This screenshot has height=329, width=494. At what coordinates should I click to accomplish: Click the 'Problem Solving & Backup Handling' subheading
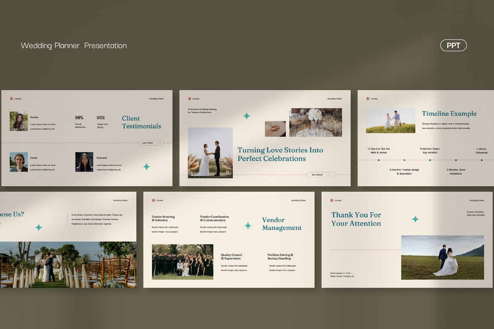coord(280,256)
